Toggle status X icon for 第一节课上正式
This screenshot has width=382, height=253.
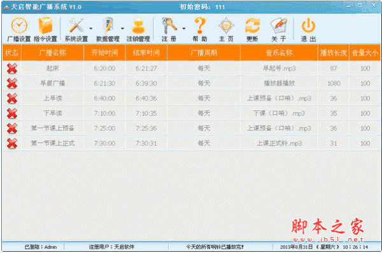point(12,144)
